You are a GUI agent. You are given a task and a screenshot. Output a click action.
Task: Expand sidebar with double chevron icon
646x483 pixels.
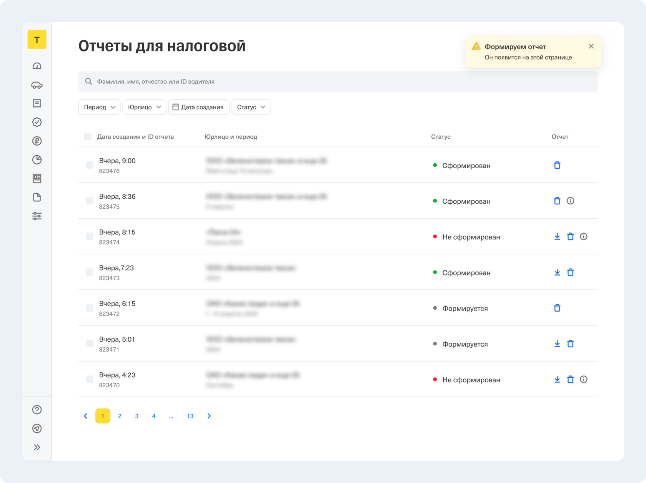click(37, 447)
